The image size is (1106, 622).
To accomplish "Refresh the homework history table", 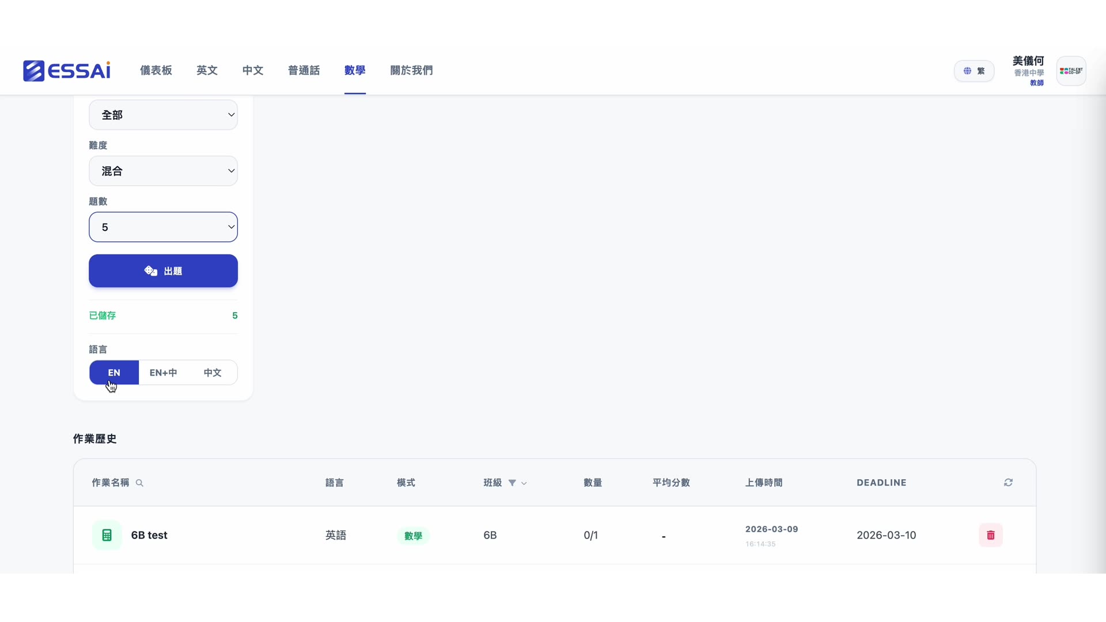I will coord(1009,483).
